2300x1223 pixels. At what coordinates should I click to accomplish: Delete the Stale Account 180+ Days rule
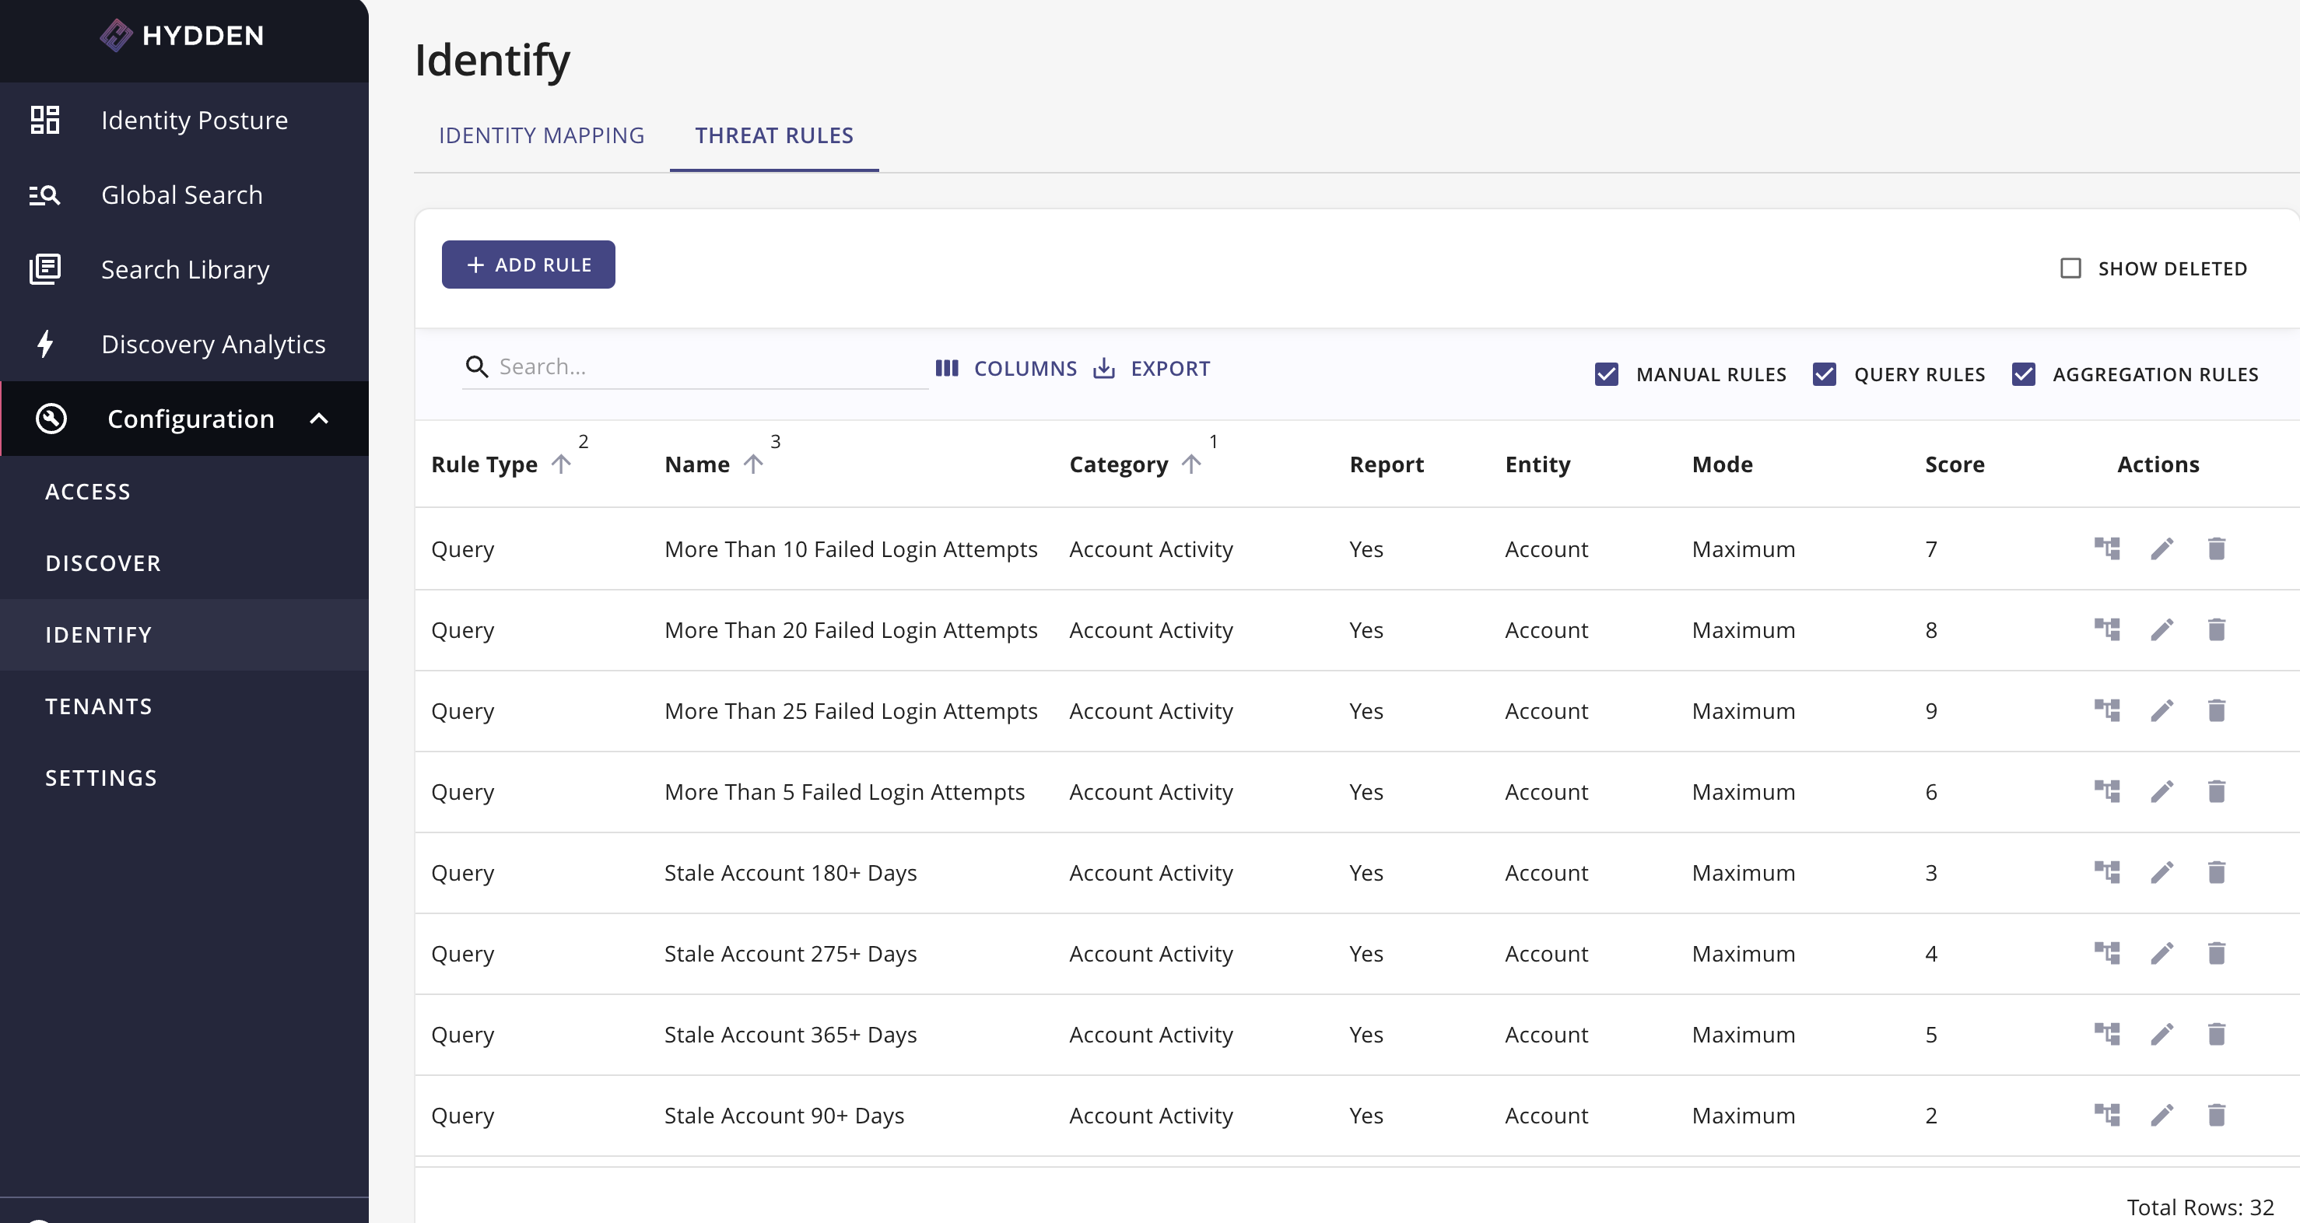coord(2216,872)
